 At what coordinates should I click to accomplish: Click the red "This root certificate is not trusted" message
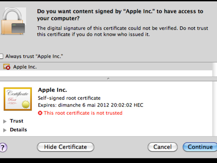83,113
